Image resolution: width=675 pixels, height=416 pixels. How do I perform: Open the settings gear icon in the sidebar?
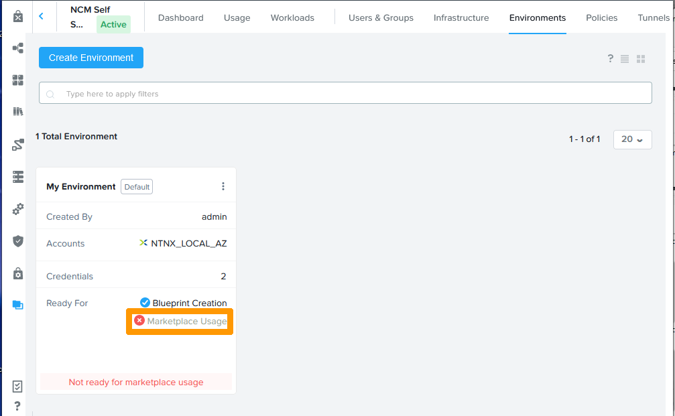point(17,209)
